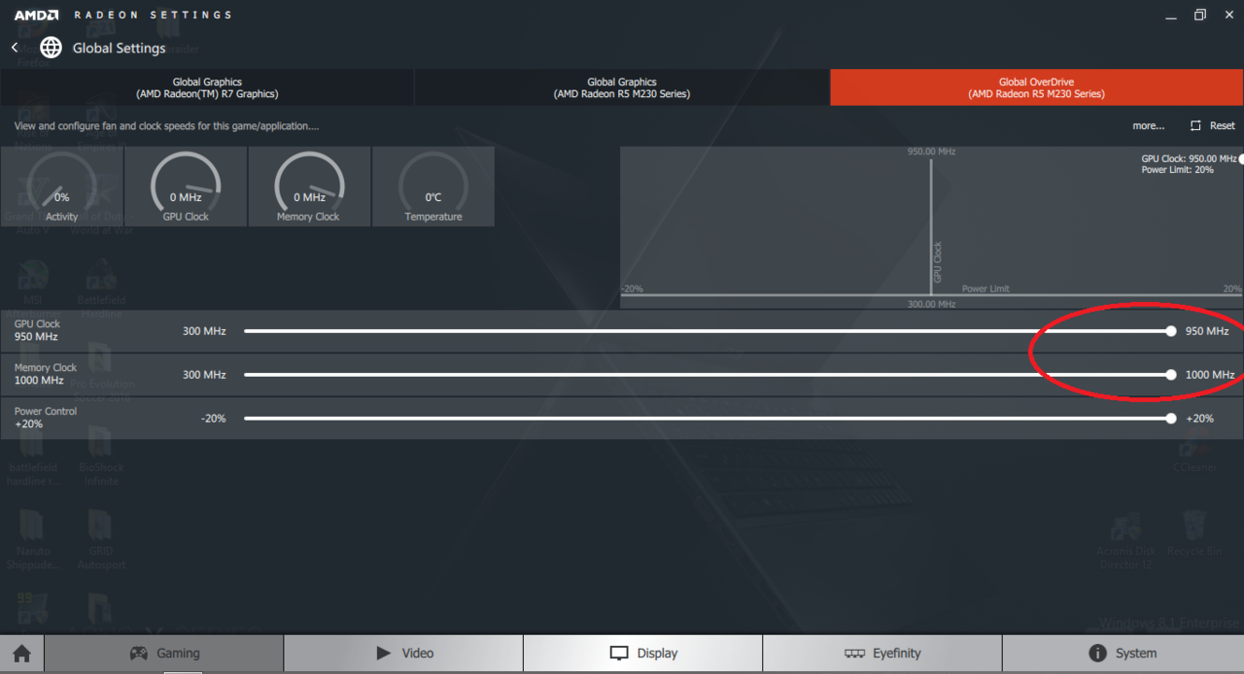1244x674 pixels.
Task: Click the +20% maximum Power Control value
Action: coord(1200,419)
